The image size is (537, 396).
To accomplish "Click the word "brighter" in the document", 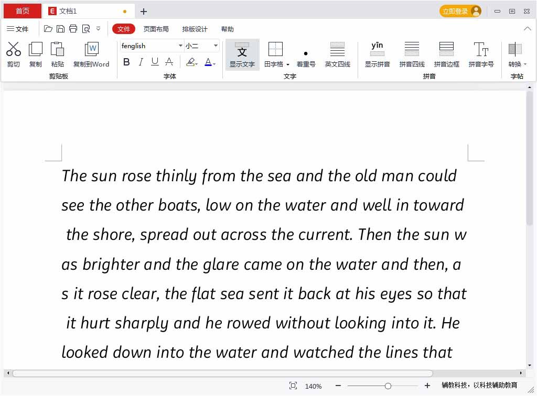I will pyautogui.click(x=111, y=265).
